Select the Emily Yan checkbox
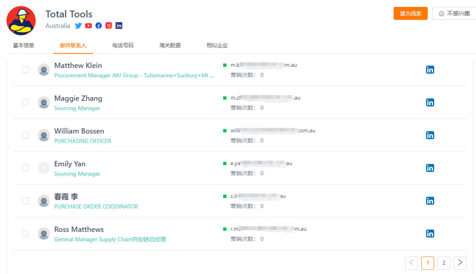 tap(26, 168)
